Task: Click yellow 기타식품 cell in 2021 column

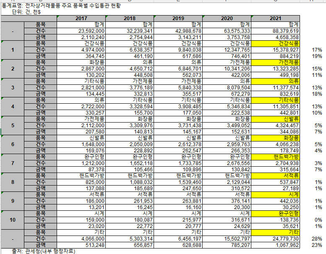Action: pyautogui.click(x=276, y=100)
